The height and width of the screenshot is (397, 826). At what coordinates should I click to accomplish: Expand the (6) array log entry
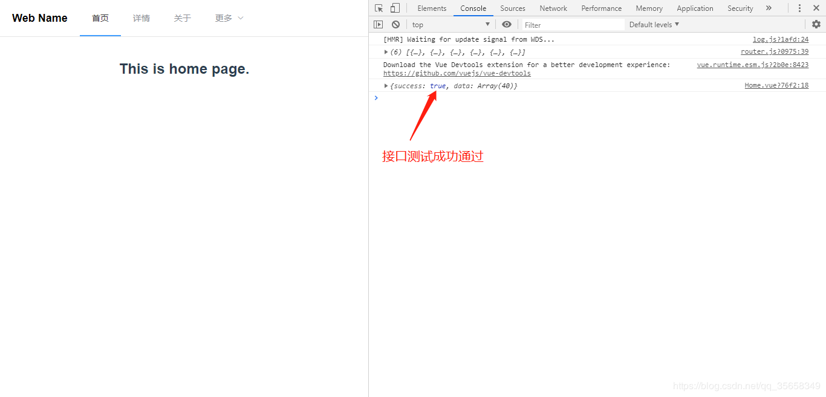click(386, 52)
